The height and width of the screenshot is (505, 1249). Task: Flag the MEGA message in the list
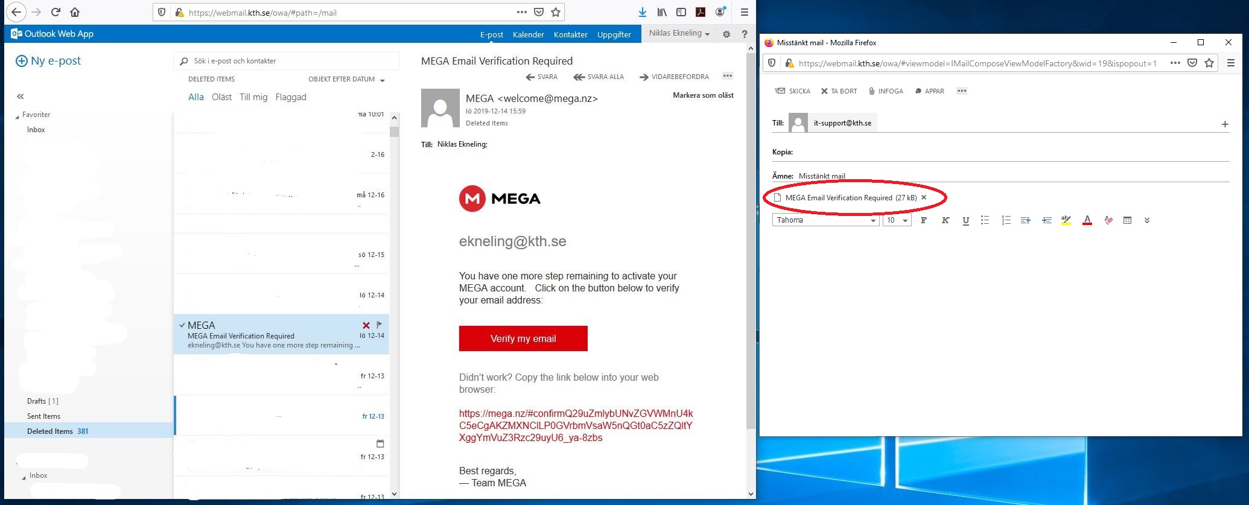pos(380,325)
